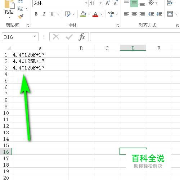The image size is (180, 180).
Task: Click the borders icon
Action: 68,14
